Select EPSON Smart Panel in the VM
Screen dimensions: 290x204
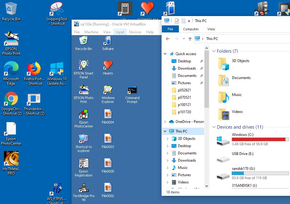pos(84,70)
